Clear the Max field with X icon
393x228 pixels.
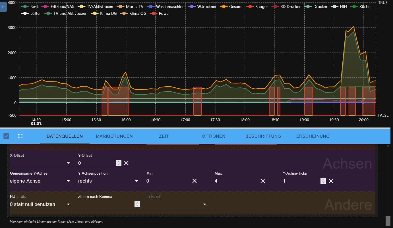coord(263,181)
